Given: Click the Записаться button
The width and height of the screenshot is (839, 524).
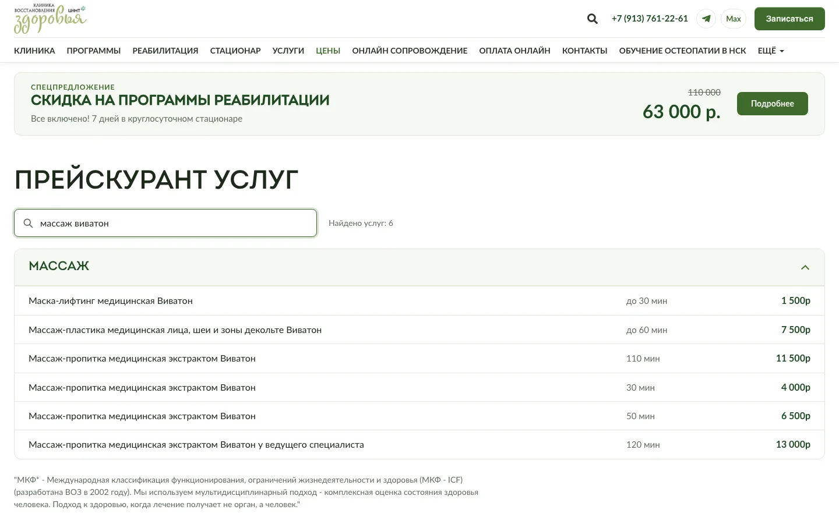Looking at the screenshot, I should [789, 19].
